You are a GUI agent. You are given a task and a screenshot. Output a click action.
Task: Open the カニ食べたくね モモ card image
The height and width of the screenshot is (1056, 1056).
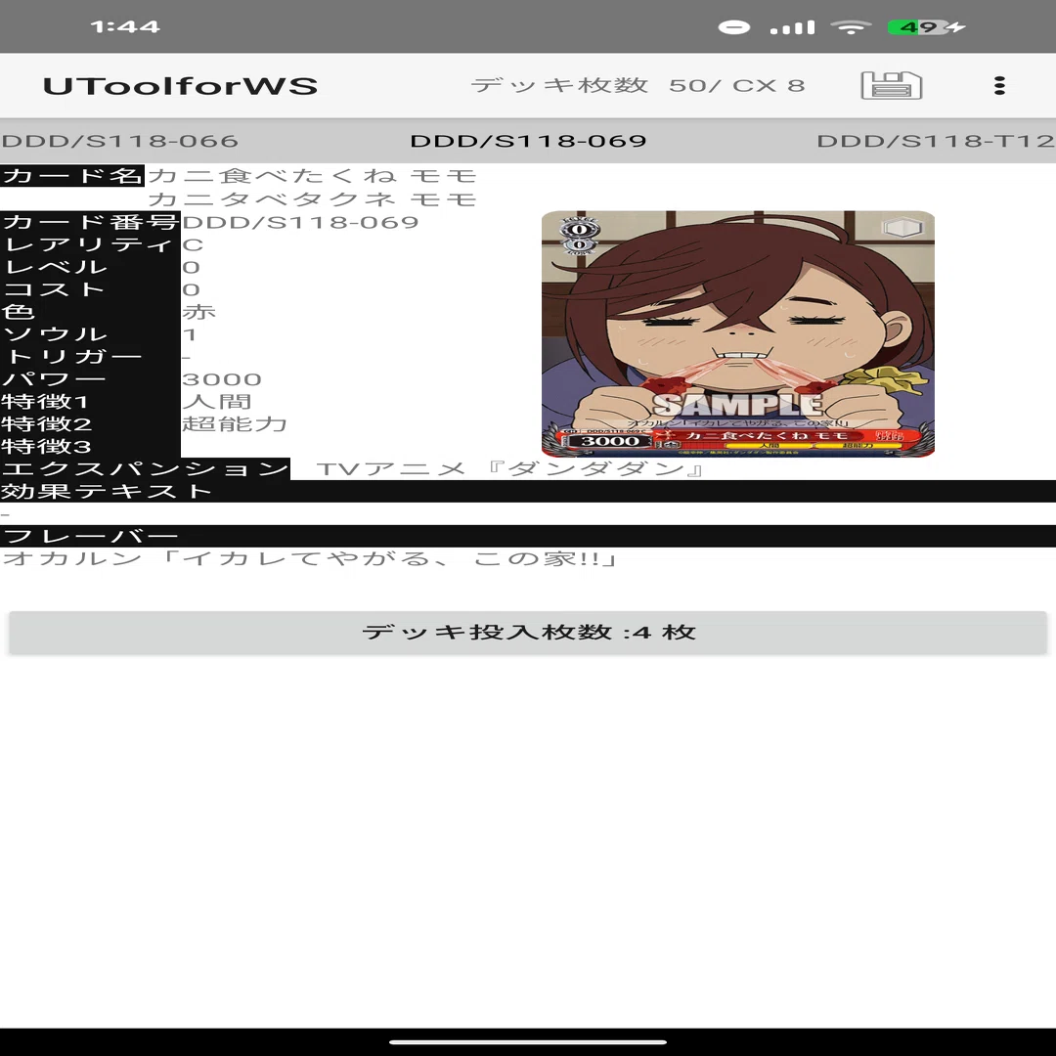click(x=738, y=334)
